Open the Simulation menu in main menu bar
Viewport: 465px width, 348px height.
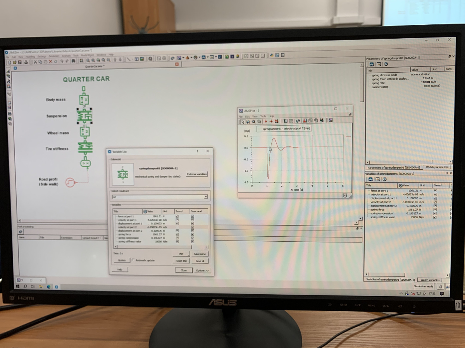[x=53, y=56]
